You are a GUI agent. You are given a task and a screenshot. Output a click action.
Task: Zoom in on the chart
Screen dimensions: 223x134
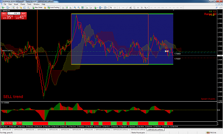(75, 7)
